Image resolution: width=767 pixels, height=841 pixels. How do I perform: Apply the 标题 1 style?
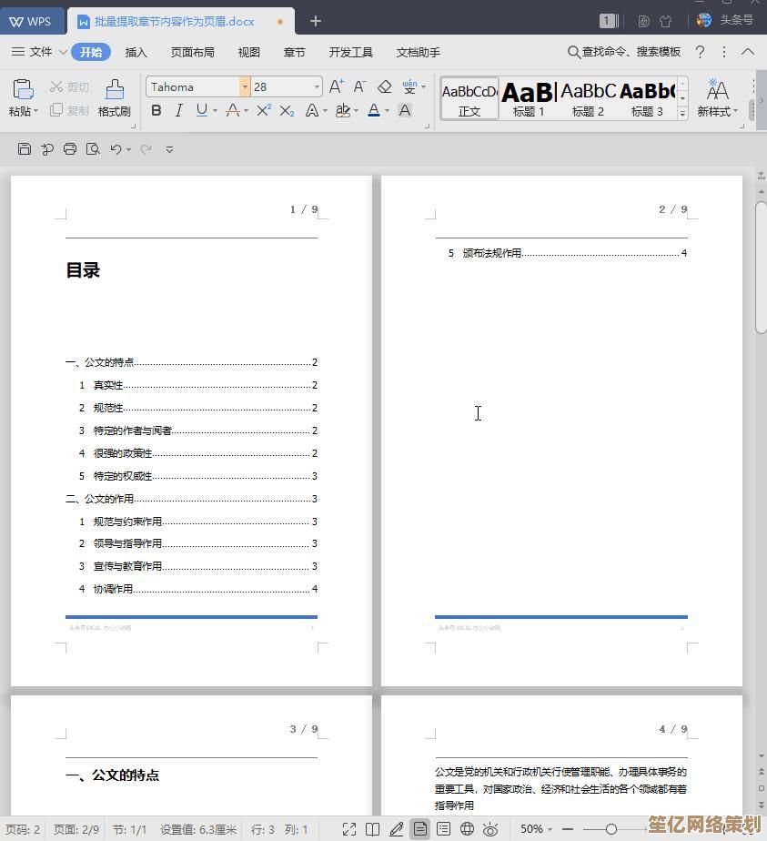click(x=528, y=96)
